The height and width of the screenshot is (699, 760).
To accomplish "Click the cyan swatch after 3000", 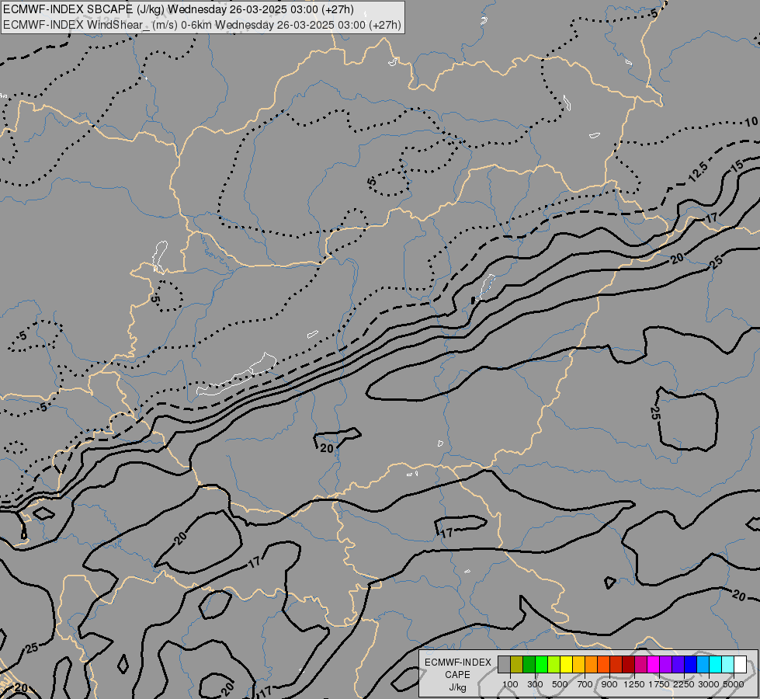I will tap(716, 664).
